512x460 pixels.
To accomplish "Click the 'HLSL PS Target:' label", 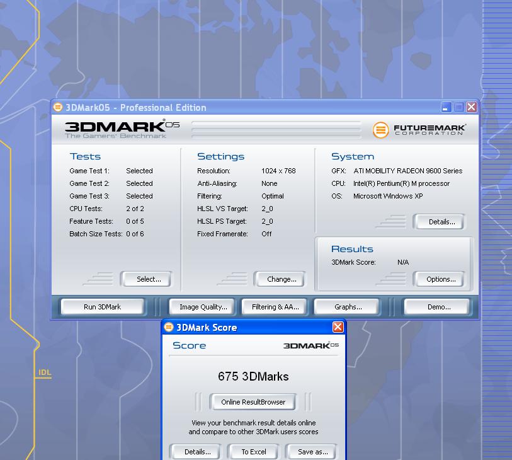I will [x=222, y=221].
